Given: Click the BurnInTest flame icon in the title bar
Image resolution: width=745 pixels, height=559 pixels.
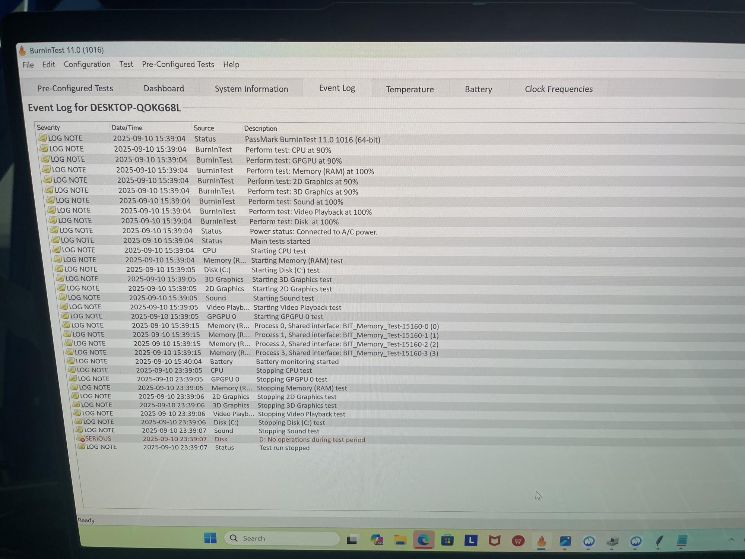Looking at the screenshot, I should coord(22,50).
